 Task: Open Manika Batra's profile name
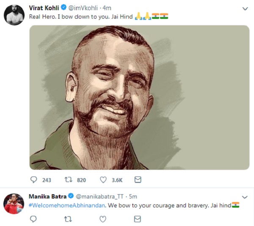pos(47,196)
